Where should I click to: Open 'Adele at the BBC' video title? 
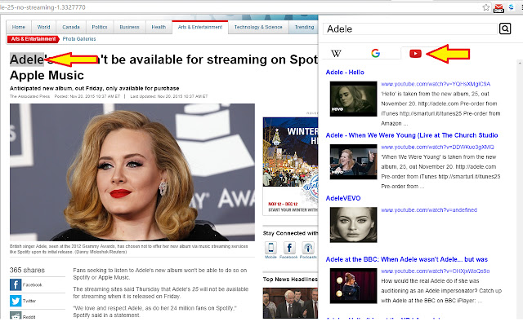[407, 259]
